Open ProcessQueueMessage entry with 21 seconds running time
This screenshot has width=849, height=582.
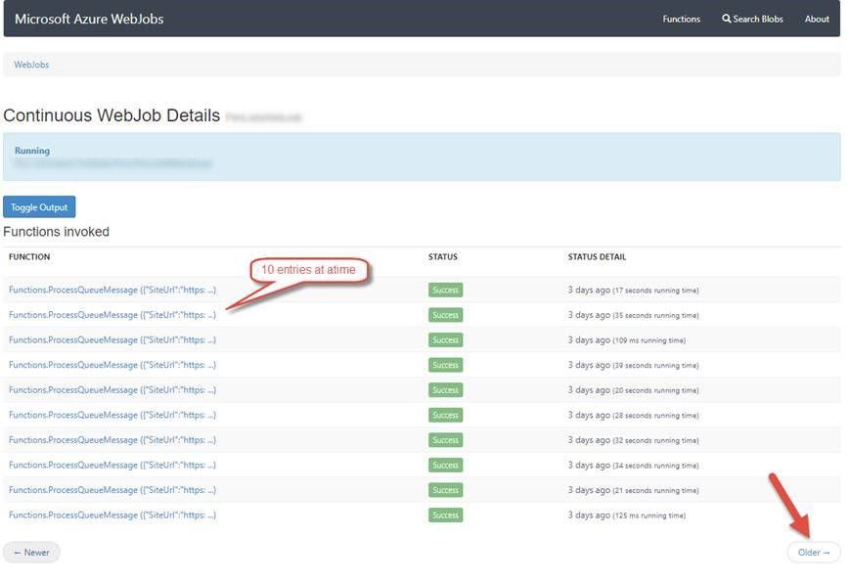[x=112, y=489]
